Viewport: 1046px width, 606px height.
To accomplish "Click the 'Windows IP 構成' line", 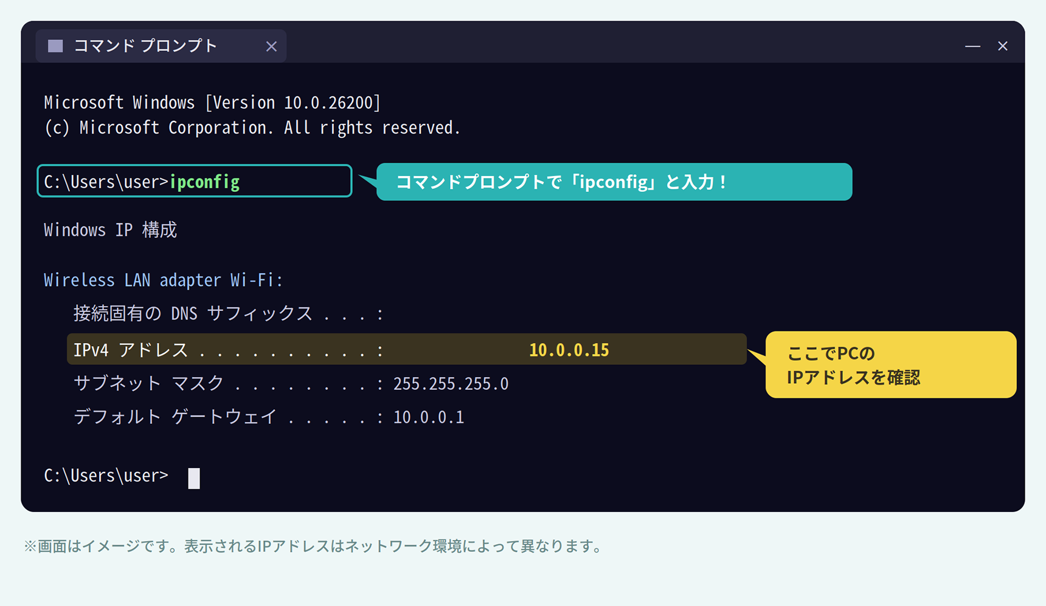I will point(110,230).
